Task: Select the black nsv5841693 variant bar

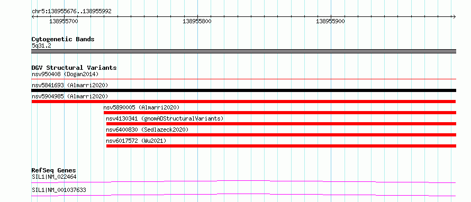Action: coord(243,90)
